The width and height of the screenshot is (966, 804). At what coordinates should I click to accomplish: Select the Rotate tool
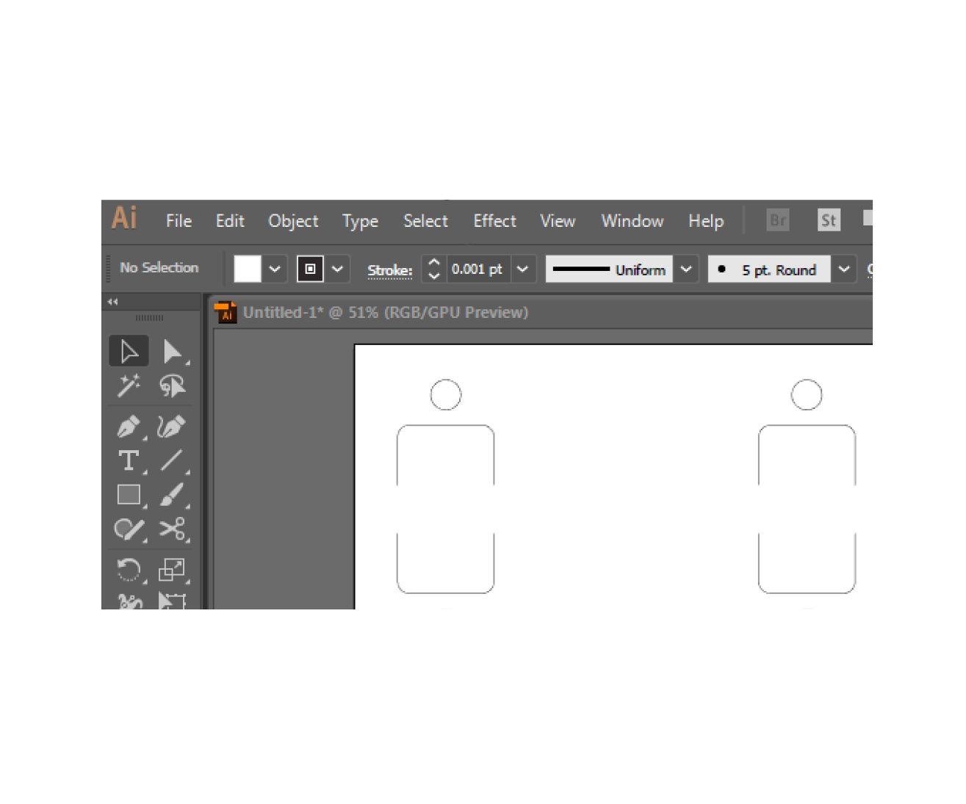129,570
